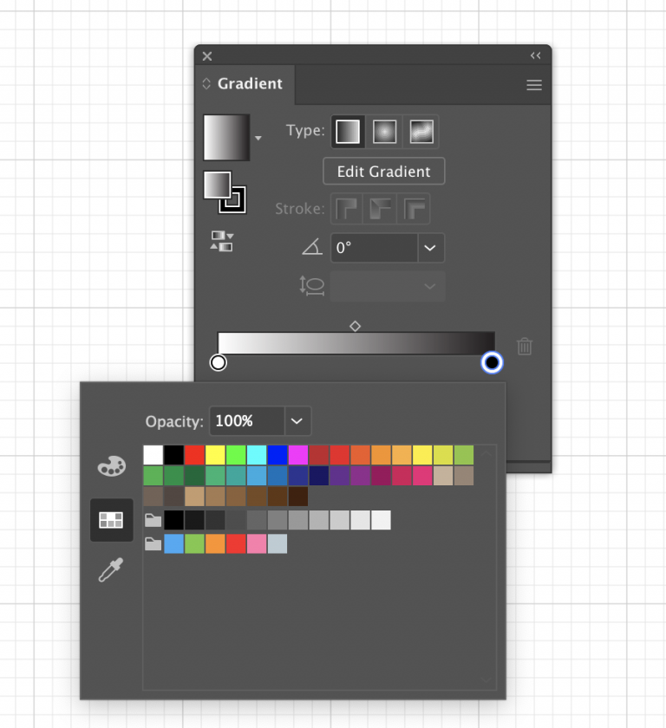Screen dimensions: 666x728
Task: Open the Color mixer palette icon
Action: tap(111, 467)
